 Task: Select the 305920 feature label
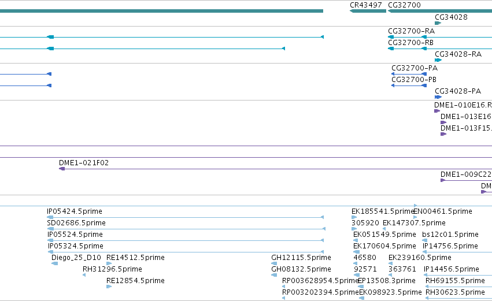pos(365,223)
